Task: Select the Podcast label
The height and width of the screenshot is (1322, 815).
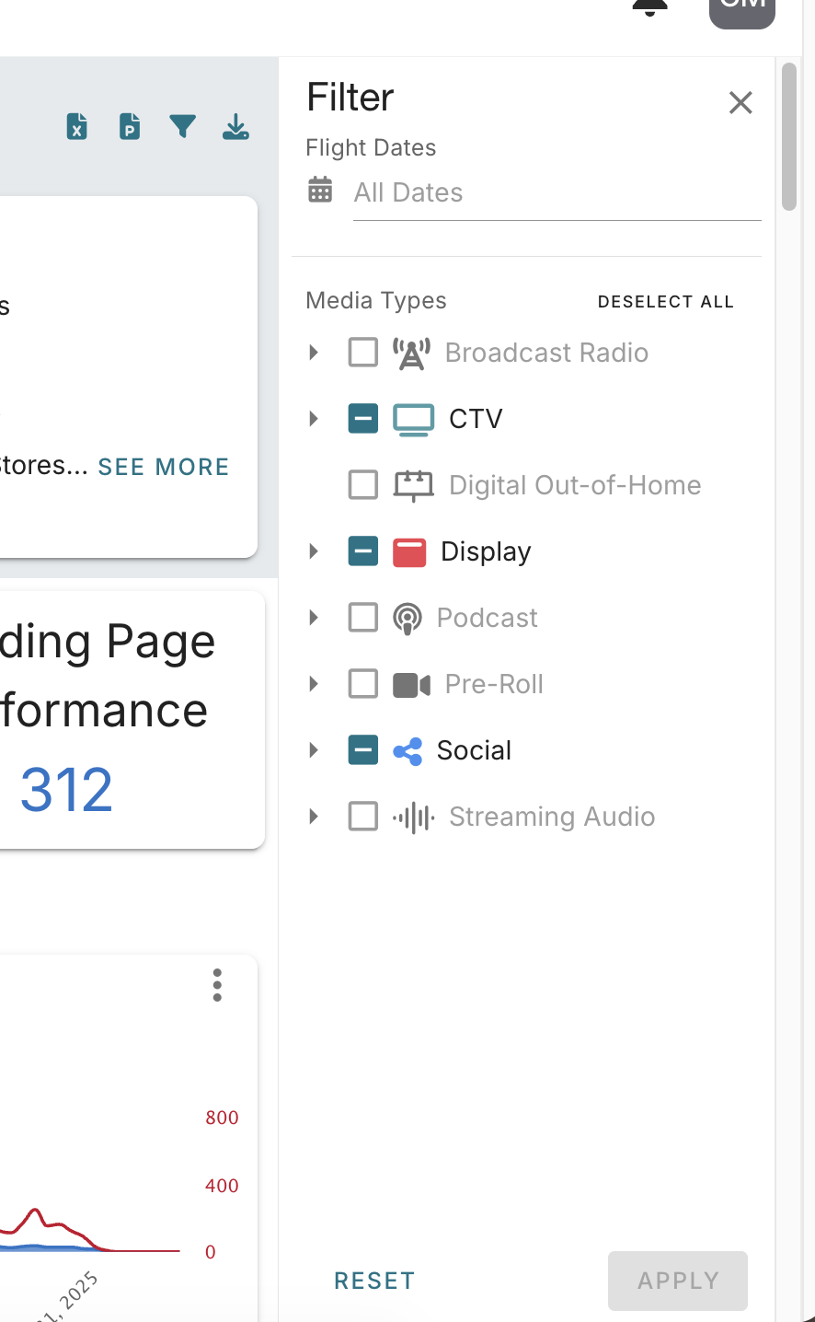Action: [x=487, y=618]
